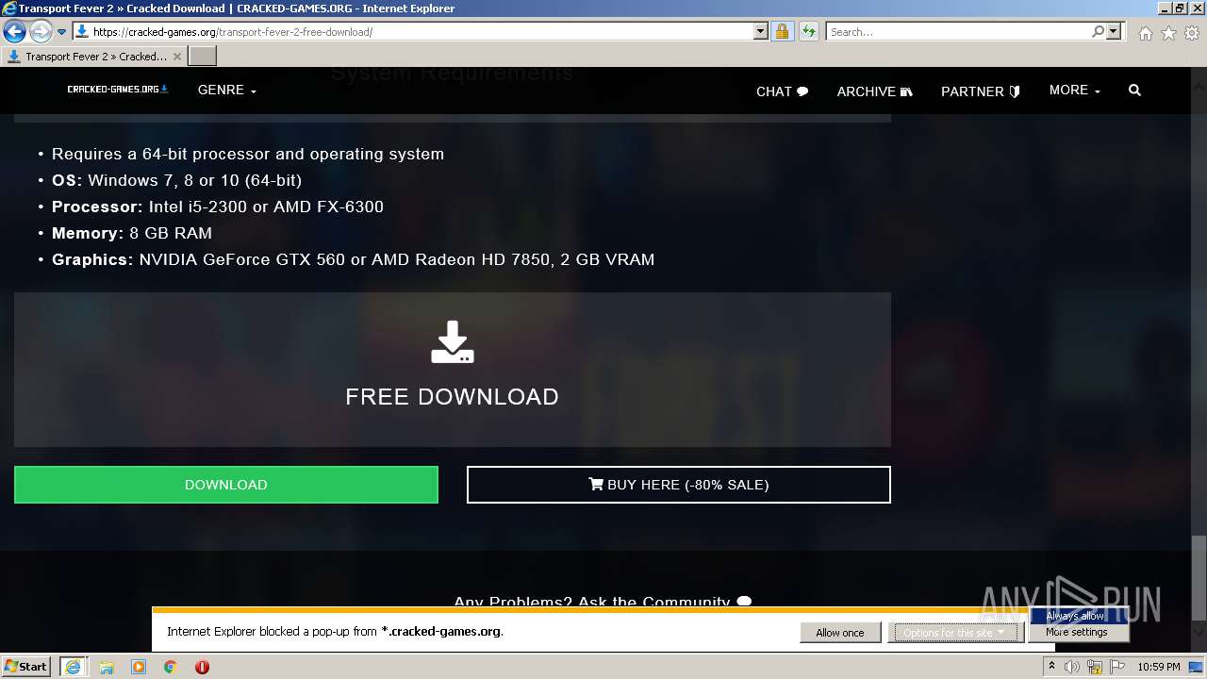This screenshot has height=679, width=1207.
Task: Open the ARCHIVE link
Action: 874,91
